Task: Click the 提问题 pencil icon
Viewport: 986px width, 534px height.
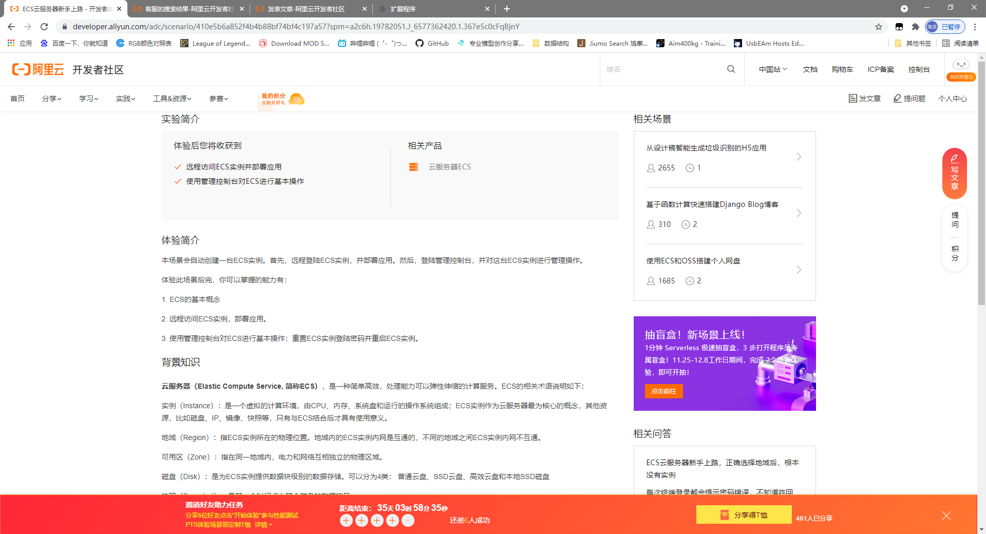Action: click(897, 98)
